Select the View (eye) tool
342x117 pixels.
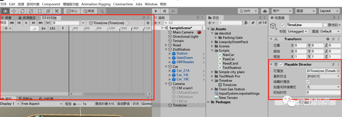point(5,11)
